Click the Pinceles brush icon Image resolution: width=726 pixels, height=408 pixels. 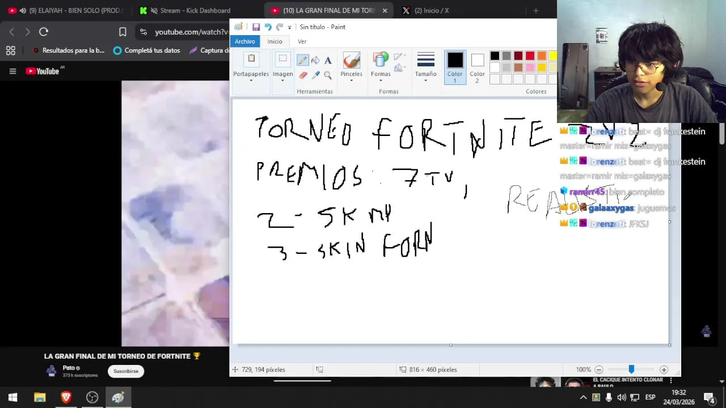click(351, 60)
